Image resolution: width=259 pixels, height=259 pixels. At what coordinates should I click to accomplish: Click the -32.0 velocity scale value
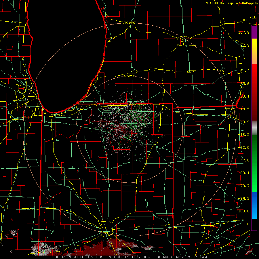coord(244,148)
